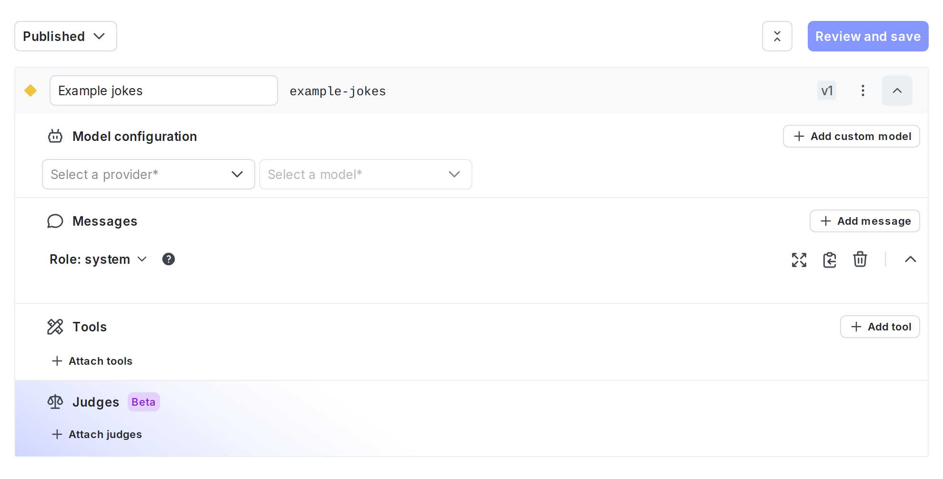This screenshot has width=943, height=479.
Task: Collapse the system message section
Action: click(x=910, y=259)
